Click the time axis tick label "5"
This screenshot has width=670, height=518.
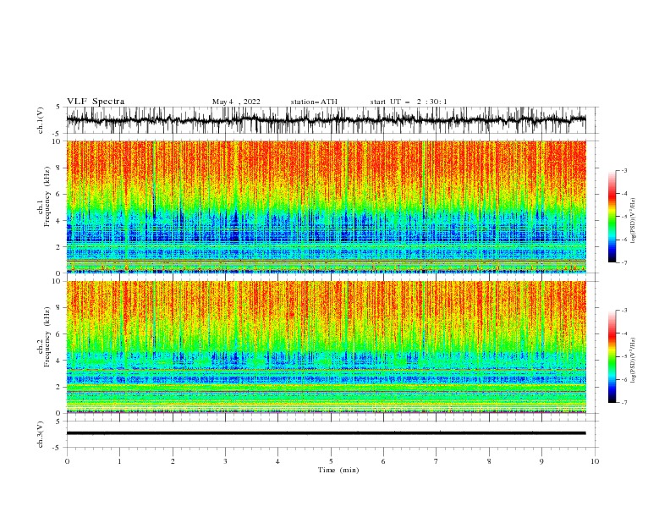(331, 461)
